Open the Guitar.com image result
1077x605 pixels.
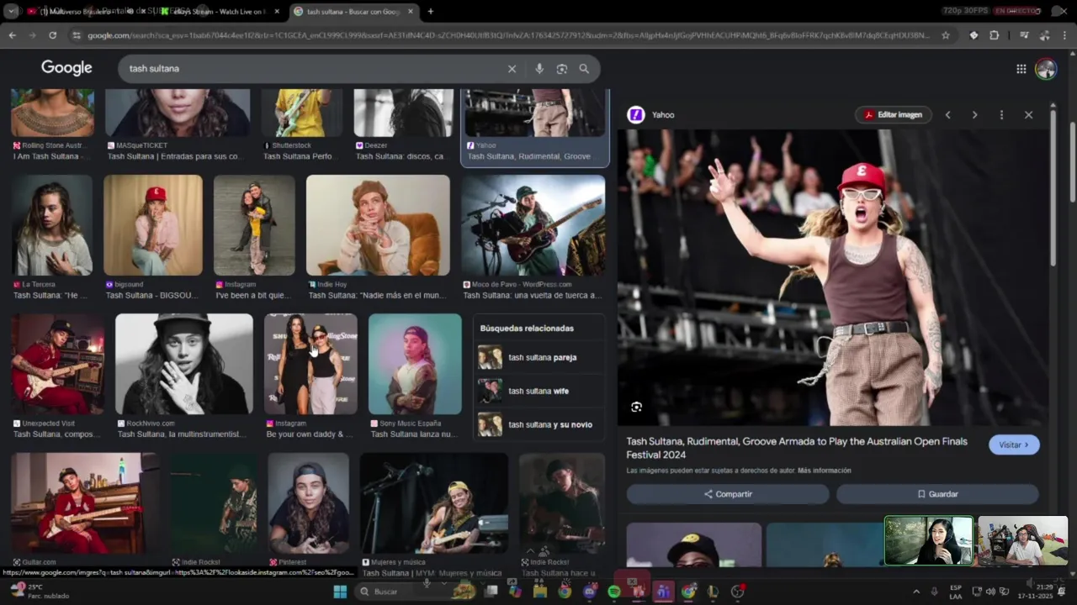pyautogui.click(x=85, y=503)
